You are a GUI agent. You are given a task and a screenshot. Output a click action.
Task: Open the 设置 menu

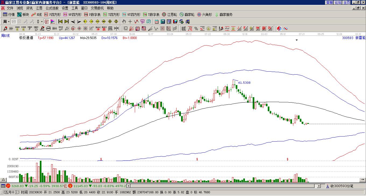pyautogui.click(x=65, y=8)
